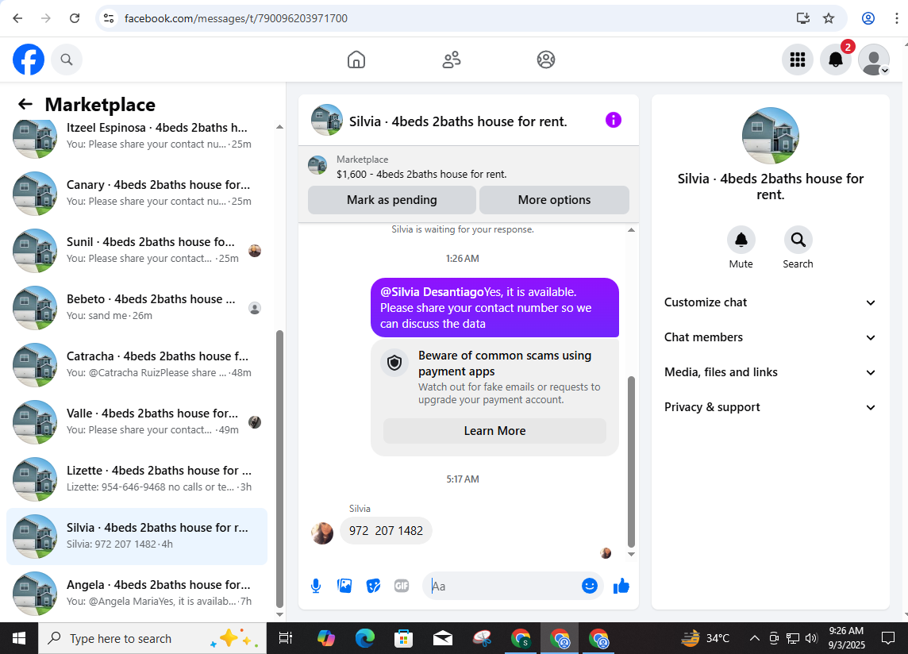
Task: Send a voice clip with microphone
Action: coord(316,587)
